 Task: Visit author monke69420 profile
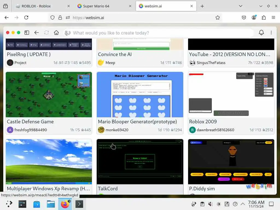[117, 130]
